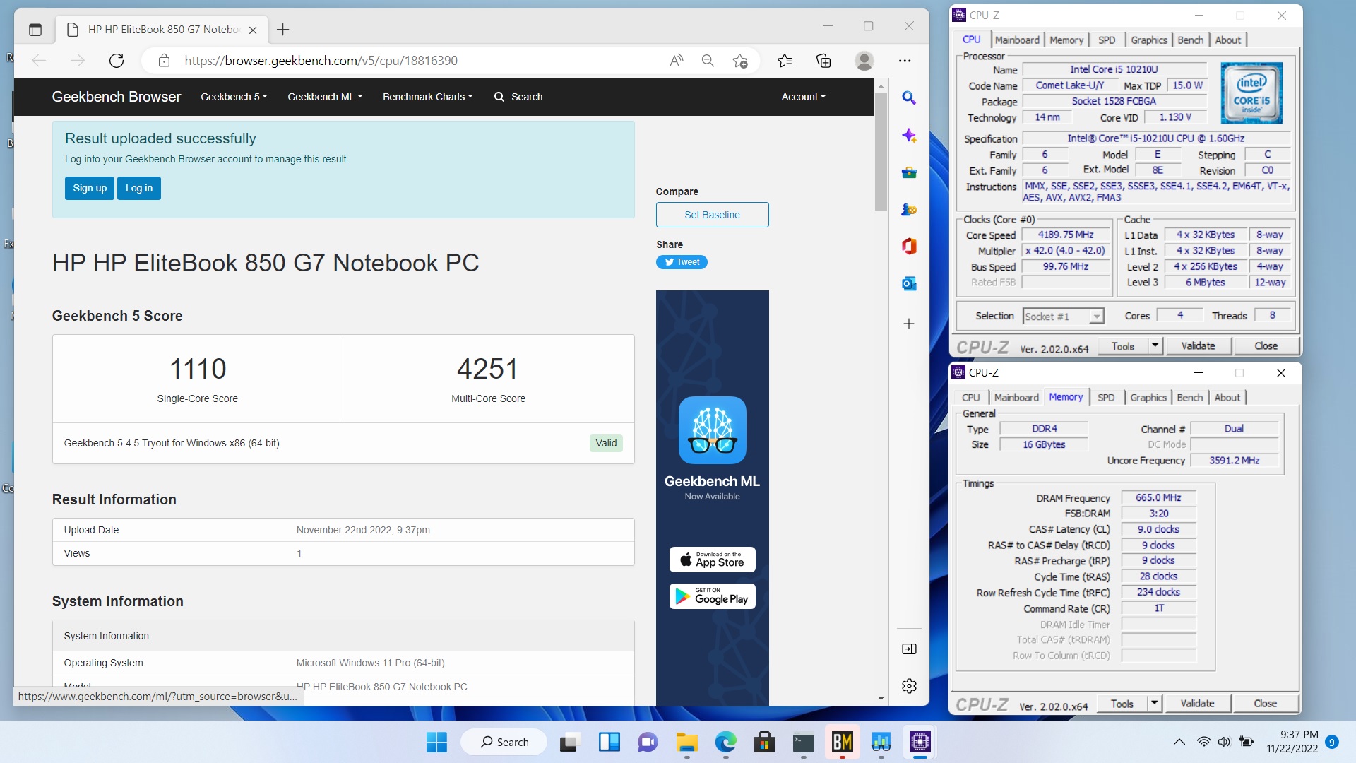Click the Edge sidebar search icon
1356x763 pixels.
909,98
